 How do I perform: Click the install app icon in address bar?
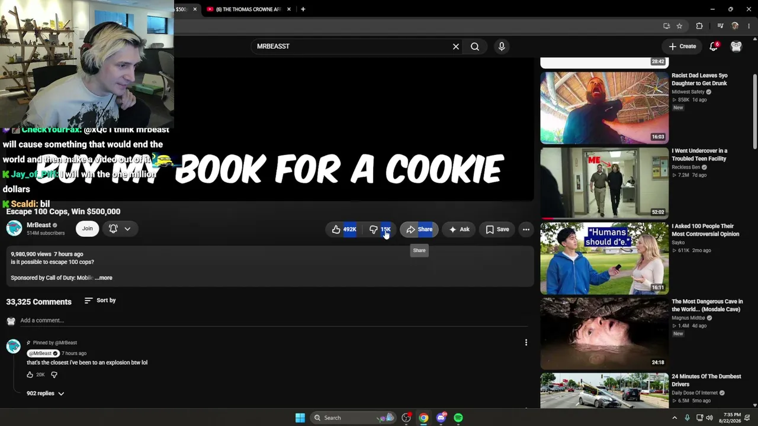click(x=666, y=26)
